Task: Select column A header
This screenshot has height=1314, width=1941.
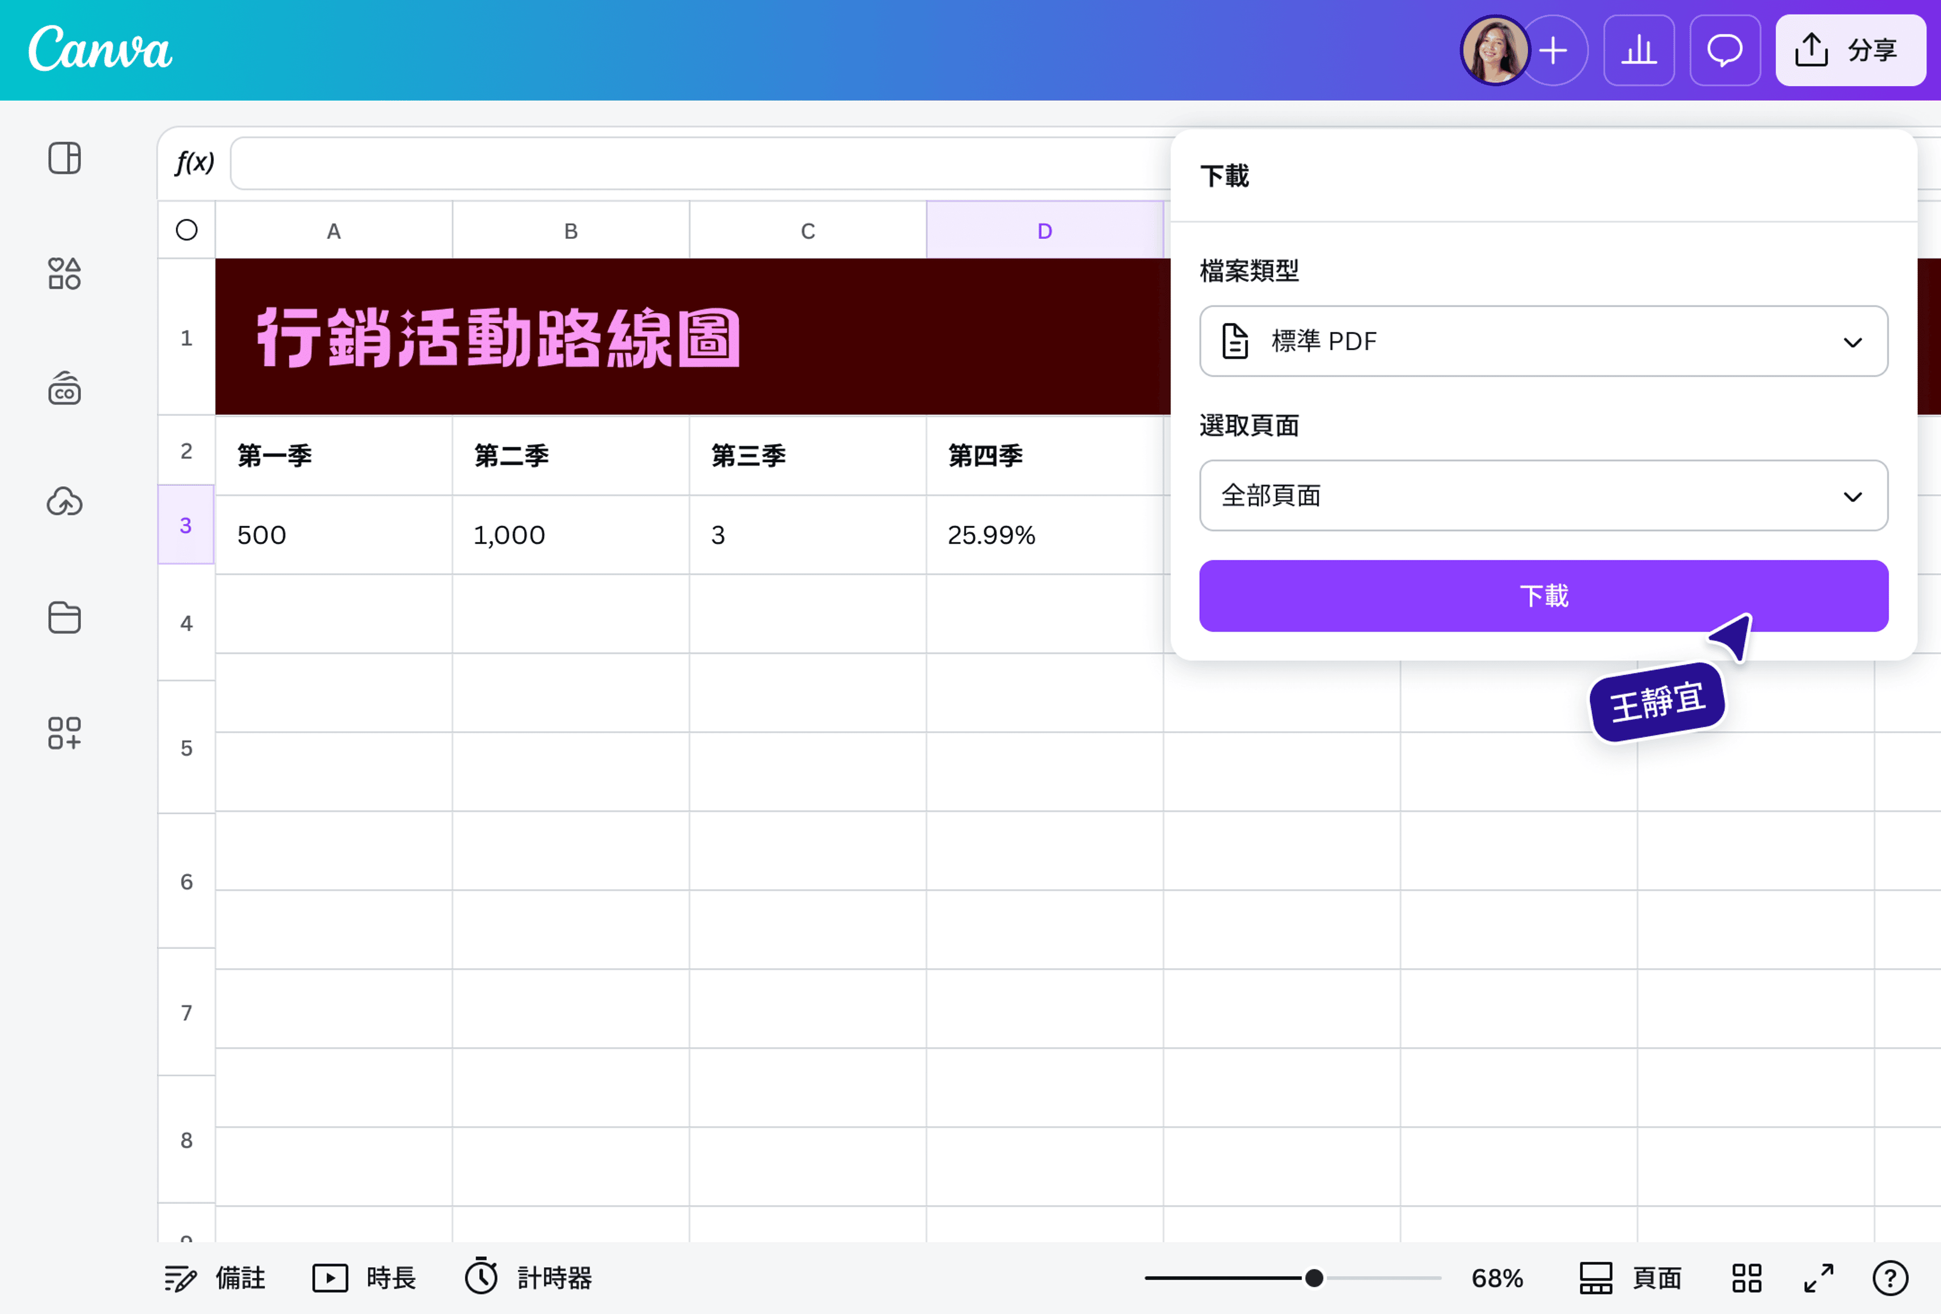Action: (x=333, y=231)
